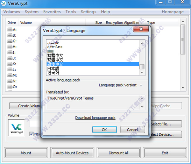Image resolution: width=191 pixels, height=164 pixels.
Task: Click the Size column header
Action: click(x=95, y=23)
